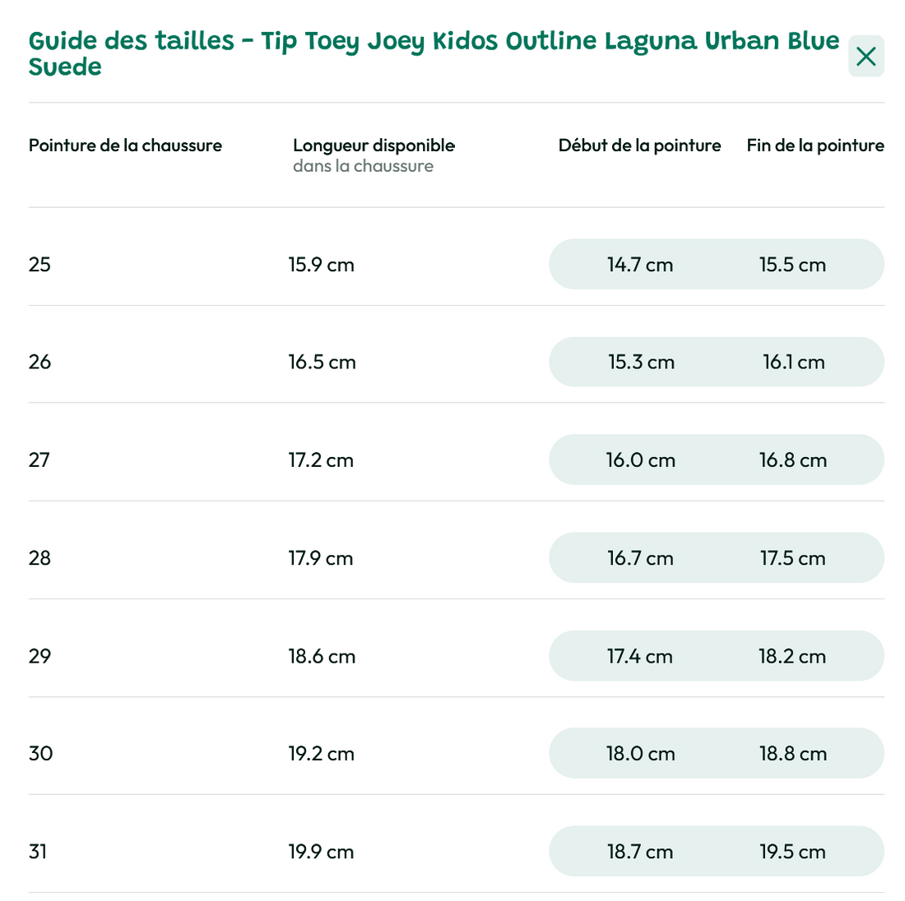Click the 'Début de la pointure' header

[x=639, y=146]
